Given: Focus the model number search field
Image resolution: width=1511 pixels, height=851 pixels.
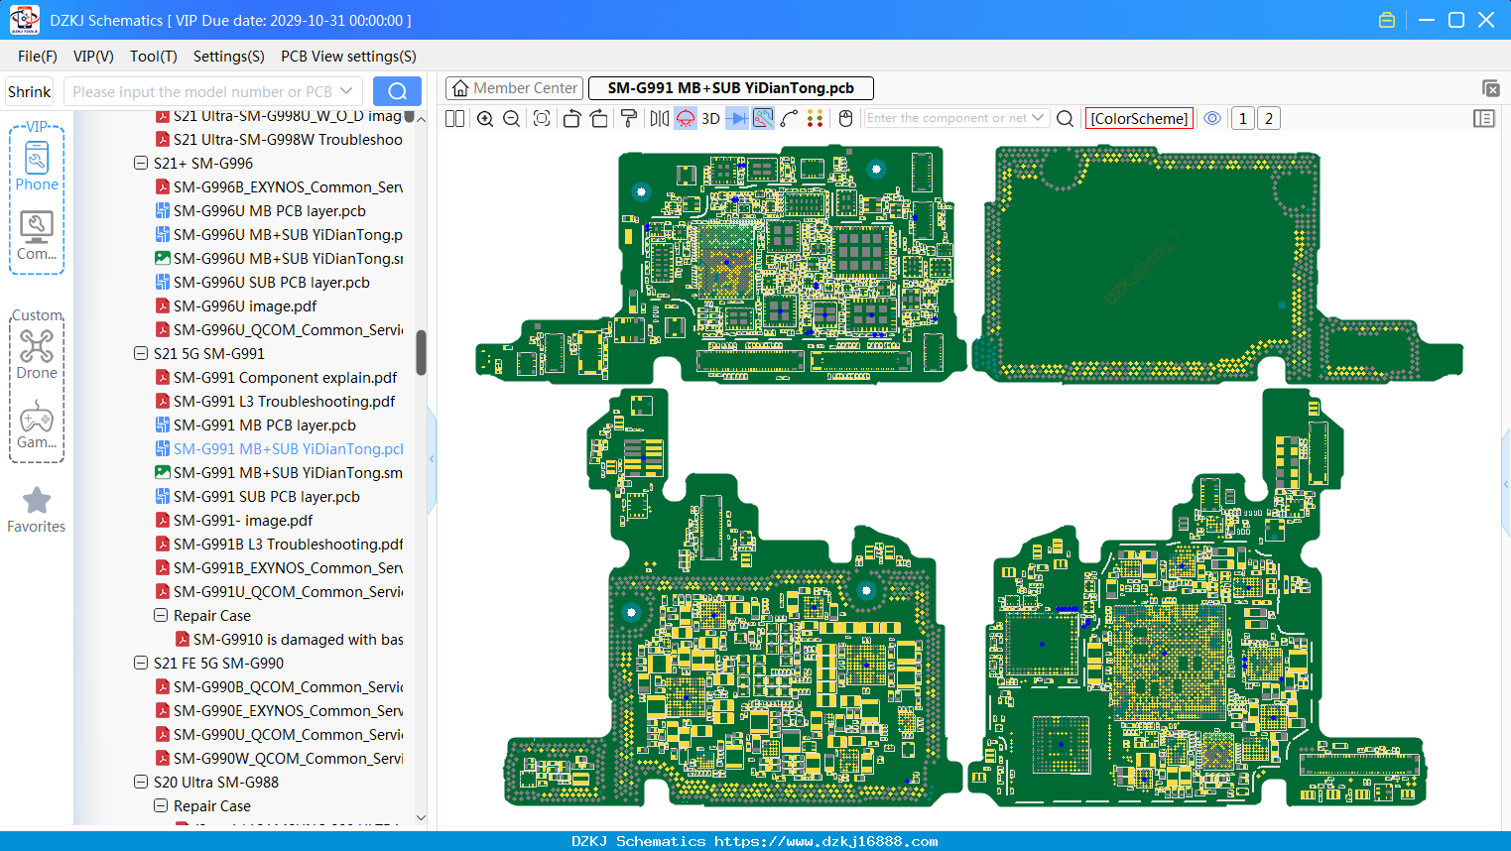Looking at the screenshot, I should pos(202,91).
